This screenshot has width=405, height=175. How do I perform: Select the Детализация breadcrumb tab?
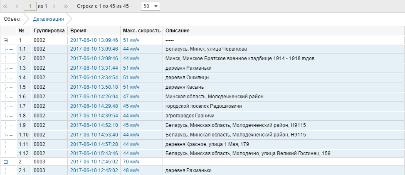48,19
